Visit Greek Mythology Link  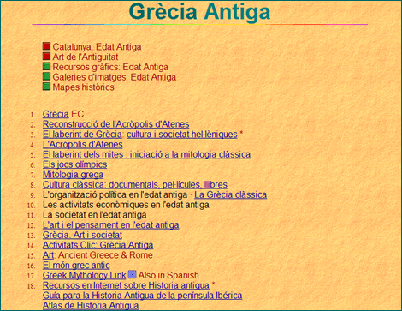84,275
